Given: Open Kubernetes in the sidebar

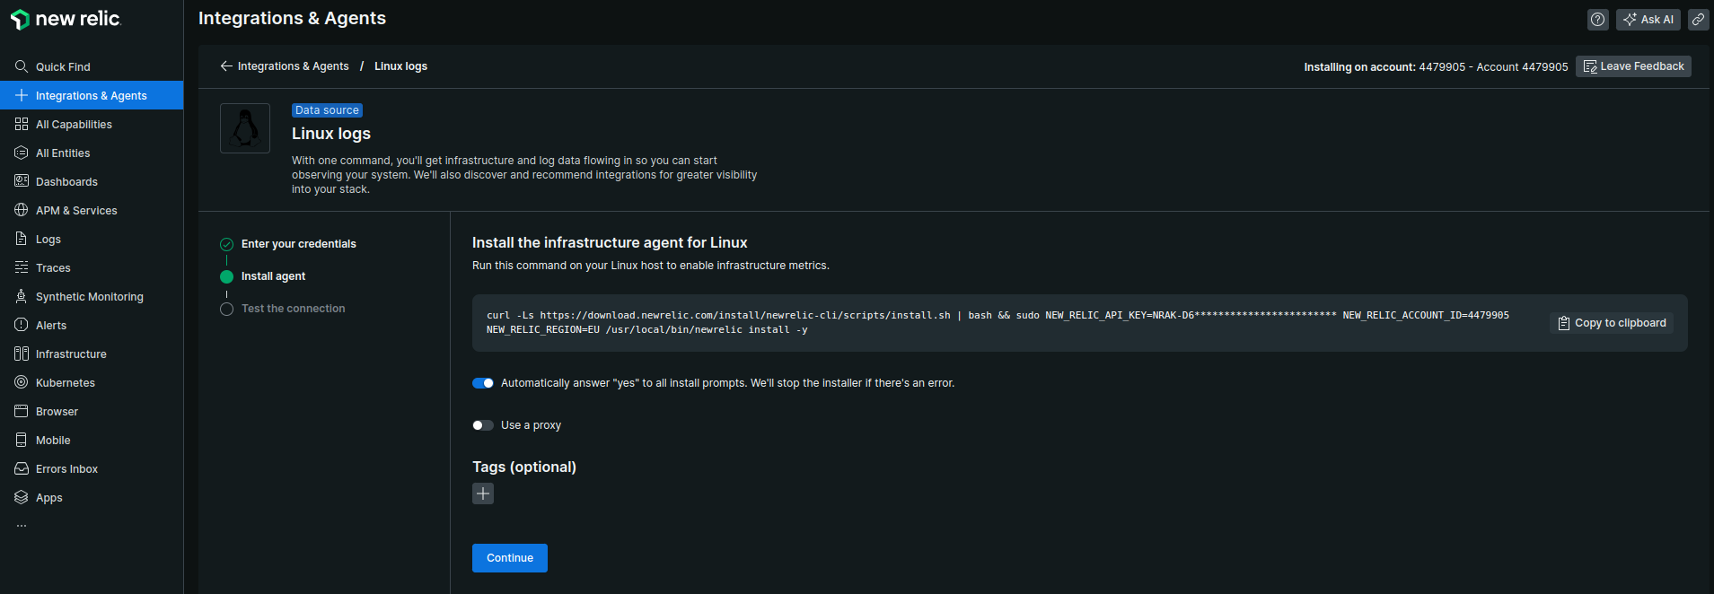Looking at the screenshot, I should 92,382.
